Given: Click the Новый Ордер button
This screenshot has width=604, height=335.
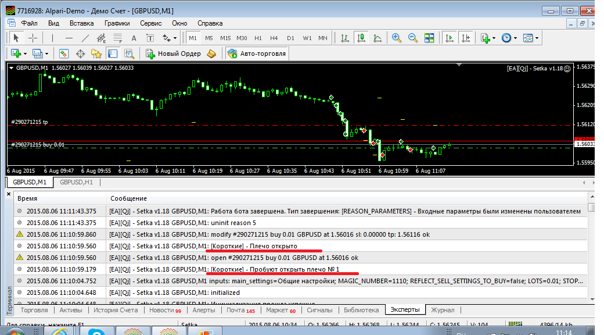Looking at the screenshot, I should click(x=173, y=54).
